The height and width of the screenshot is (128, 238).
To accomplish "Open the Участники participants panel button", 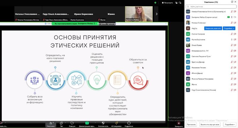I will 51,124.
